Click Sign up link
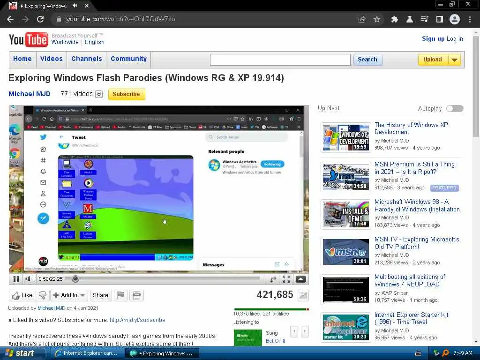 [433, 38]
